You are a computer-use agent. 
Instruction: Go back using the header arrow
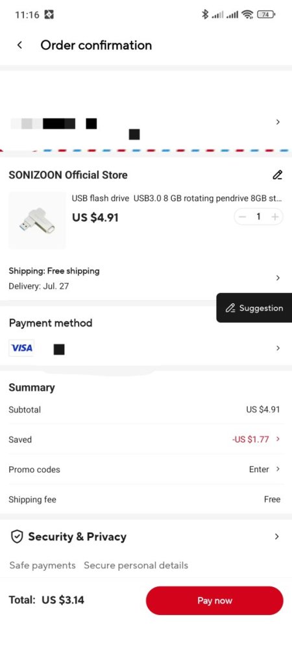(19, 45)
